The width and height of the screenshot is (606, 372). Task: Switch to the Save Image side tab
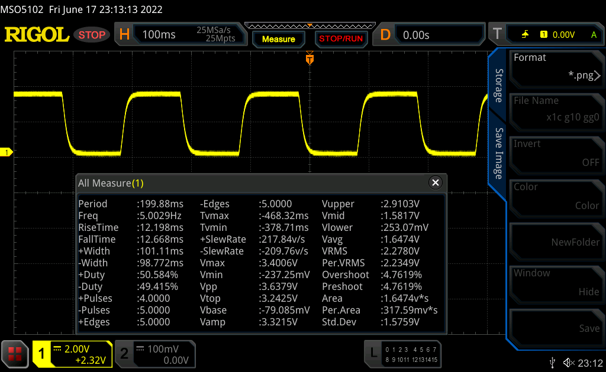click(499, 154)
